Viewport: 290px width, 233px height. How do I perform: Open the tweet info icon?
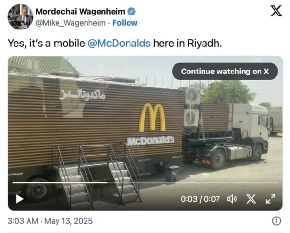click(x=276, y=221)
